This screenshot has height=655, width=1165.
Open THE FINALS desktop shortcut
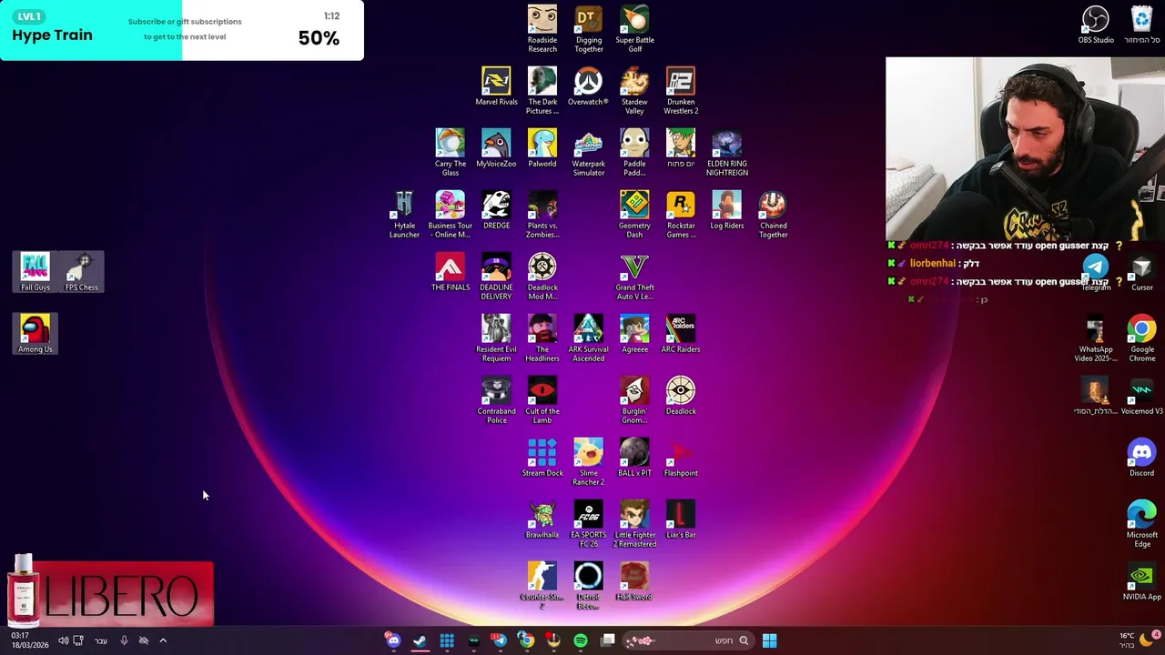click(x=451, y=272)
